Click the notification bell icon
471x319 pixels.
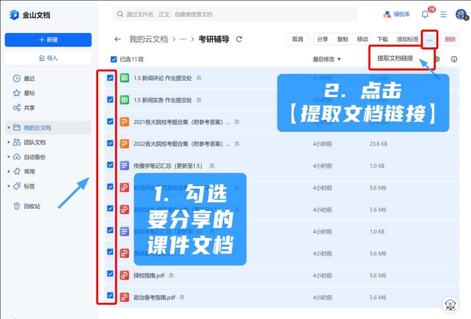point(425,14)
